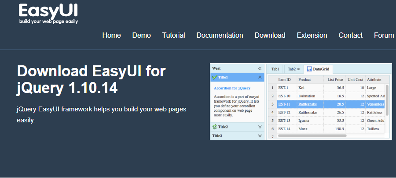Click the datagrid horizontal scrollbar thumb
396x178 pixels.
[312, 136]
